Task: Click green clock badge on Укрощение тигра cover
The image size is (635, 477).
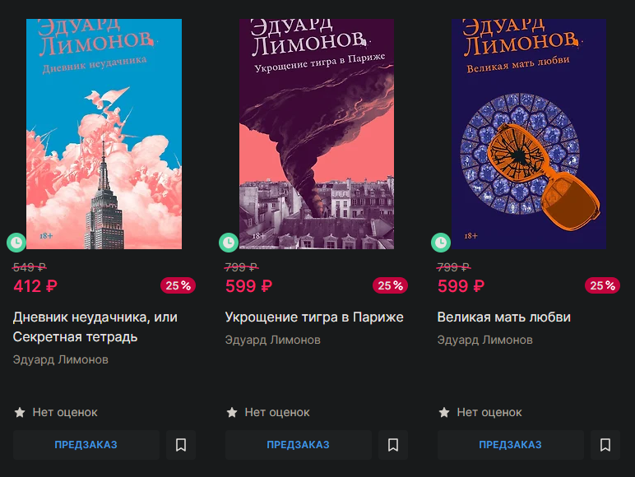Action: [x=229, y=243]
